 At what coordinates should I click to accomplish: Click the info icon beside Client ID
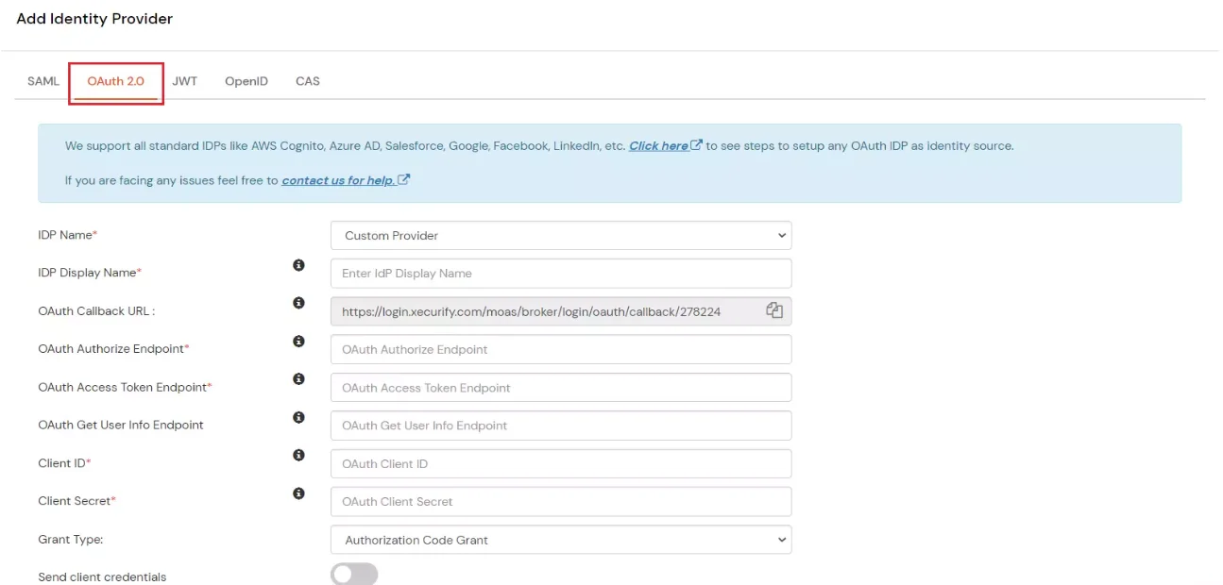pos(298,455)
